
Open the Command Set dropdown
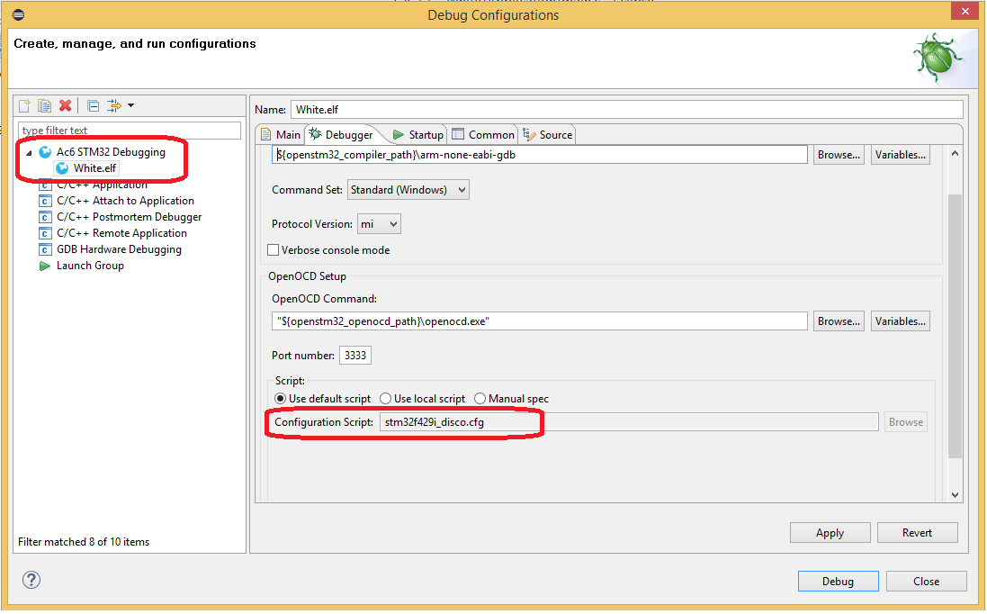[x=408, y=190]
